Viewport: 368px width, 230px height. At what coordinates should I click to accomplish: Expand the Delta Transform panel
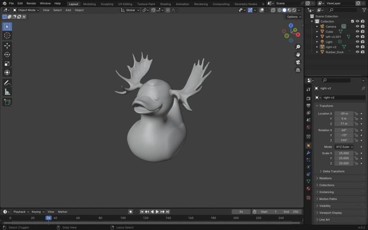point(333,171)
